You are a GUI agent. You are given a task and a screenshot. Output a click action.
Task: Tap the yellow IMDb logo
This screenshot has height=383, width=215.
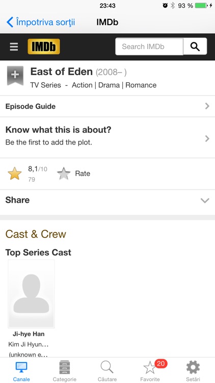coord(44,46)
